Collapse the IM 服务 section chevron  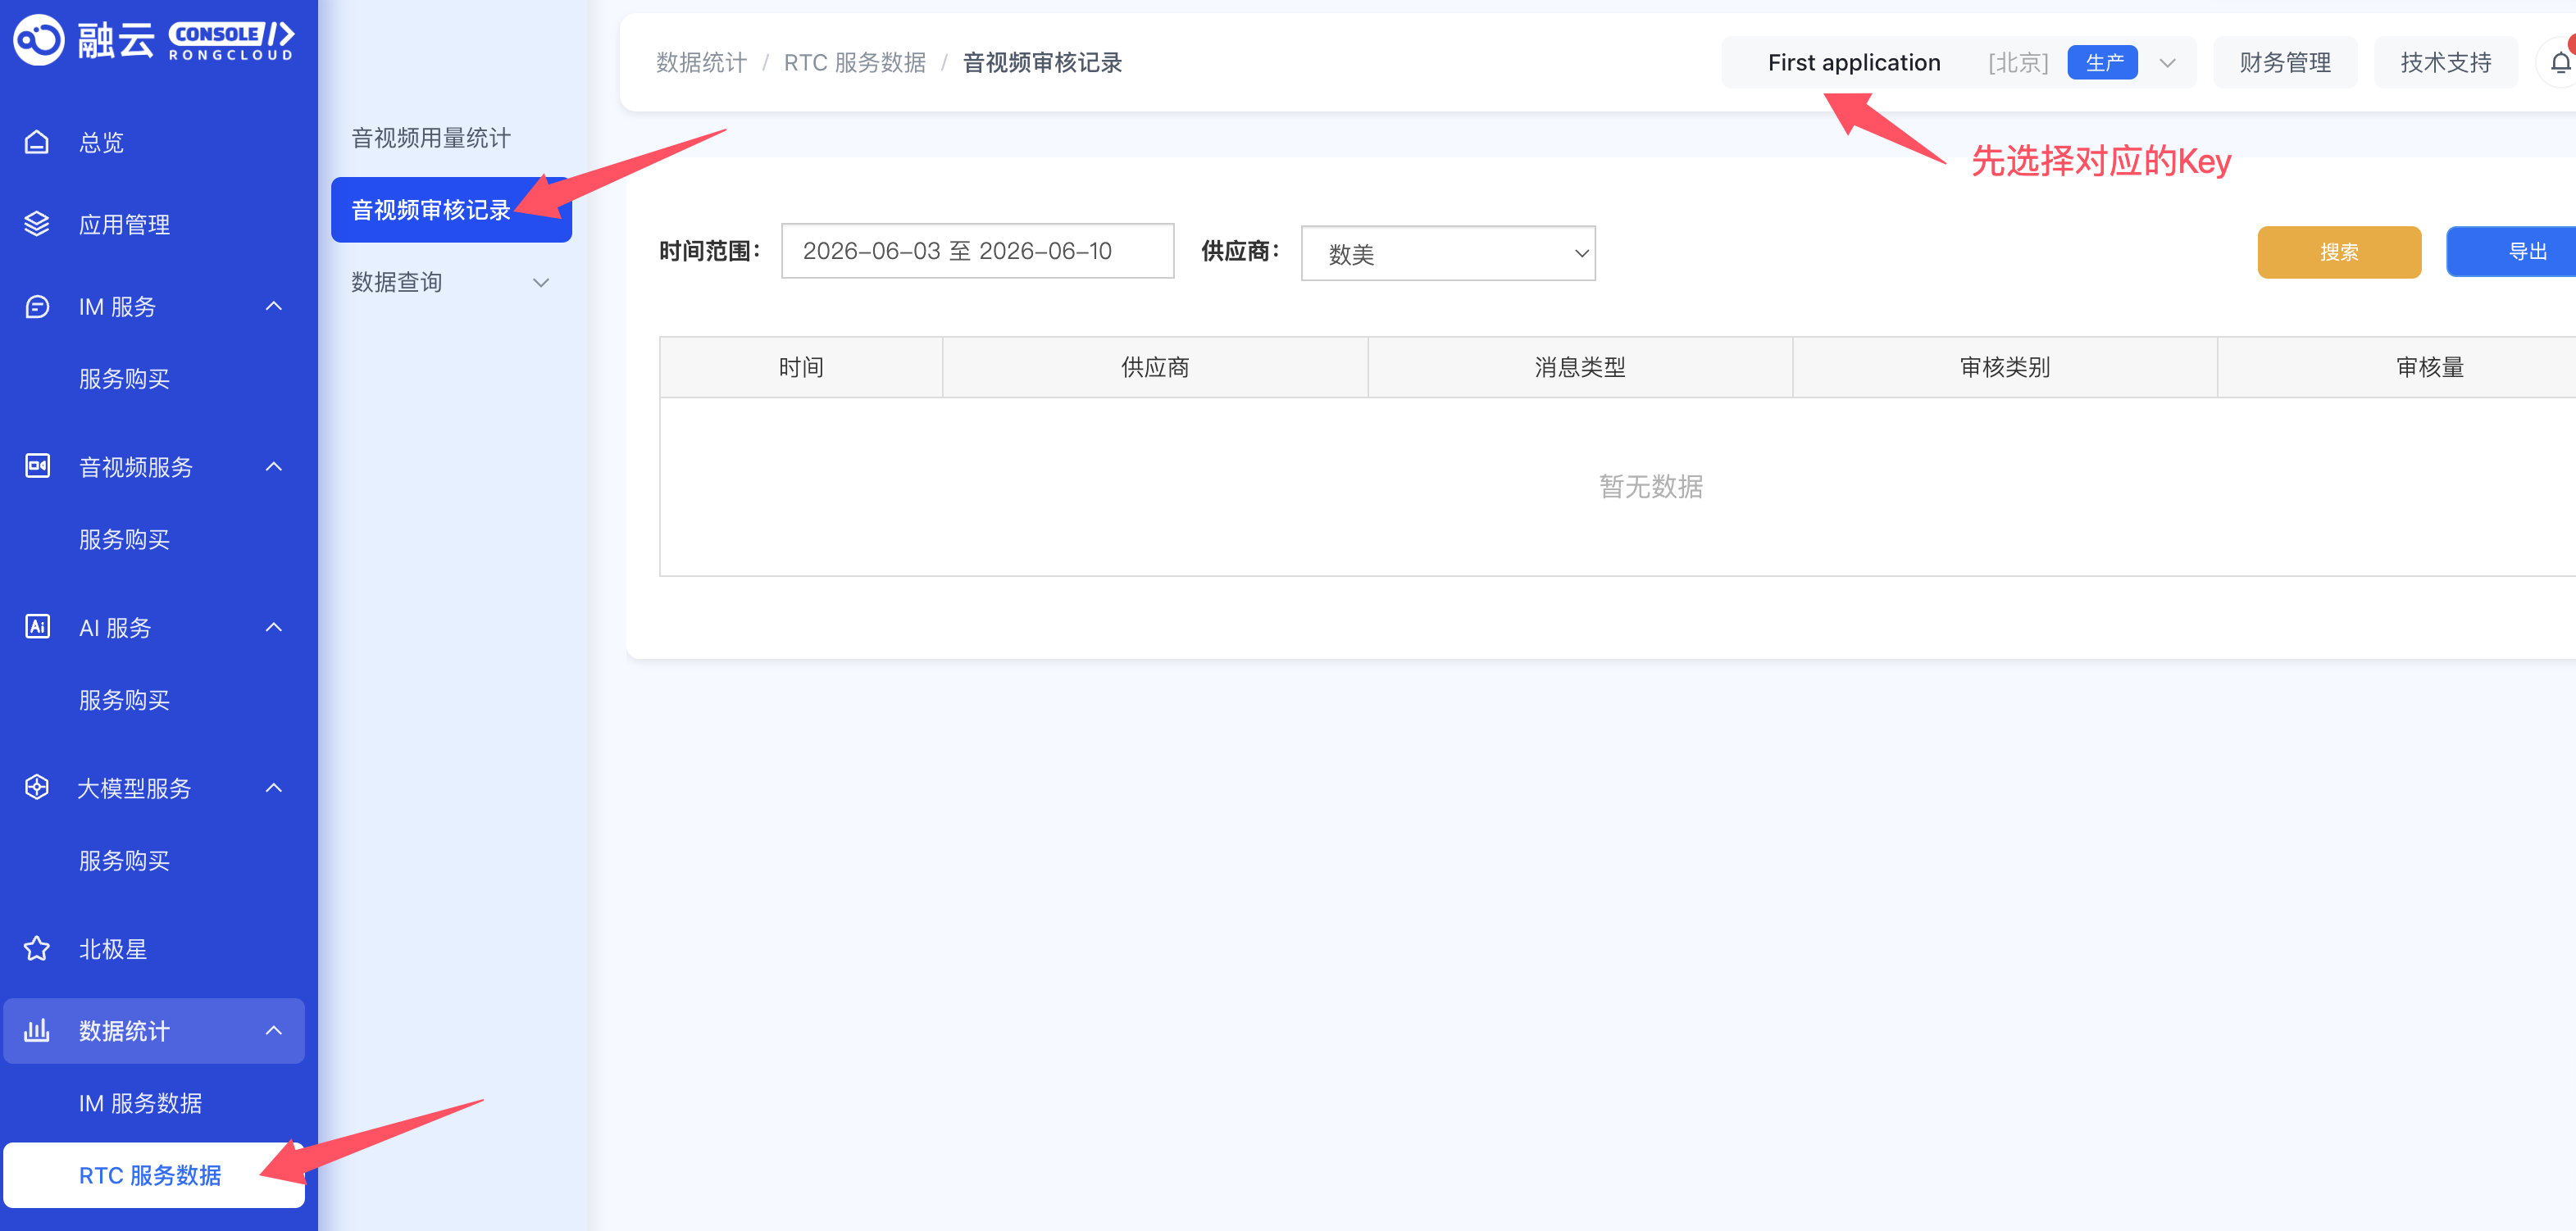(x=274, y=306)
